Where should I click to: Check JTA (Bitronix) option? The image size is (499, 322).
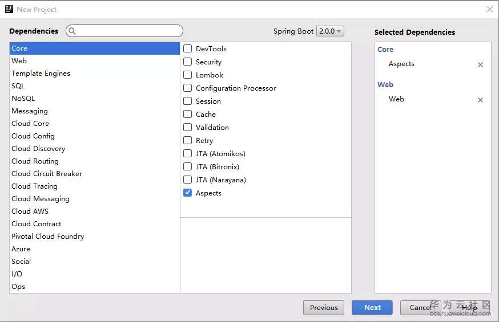pos(187,166)
